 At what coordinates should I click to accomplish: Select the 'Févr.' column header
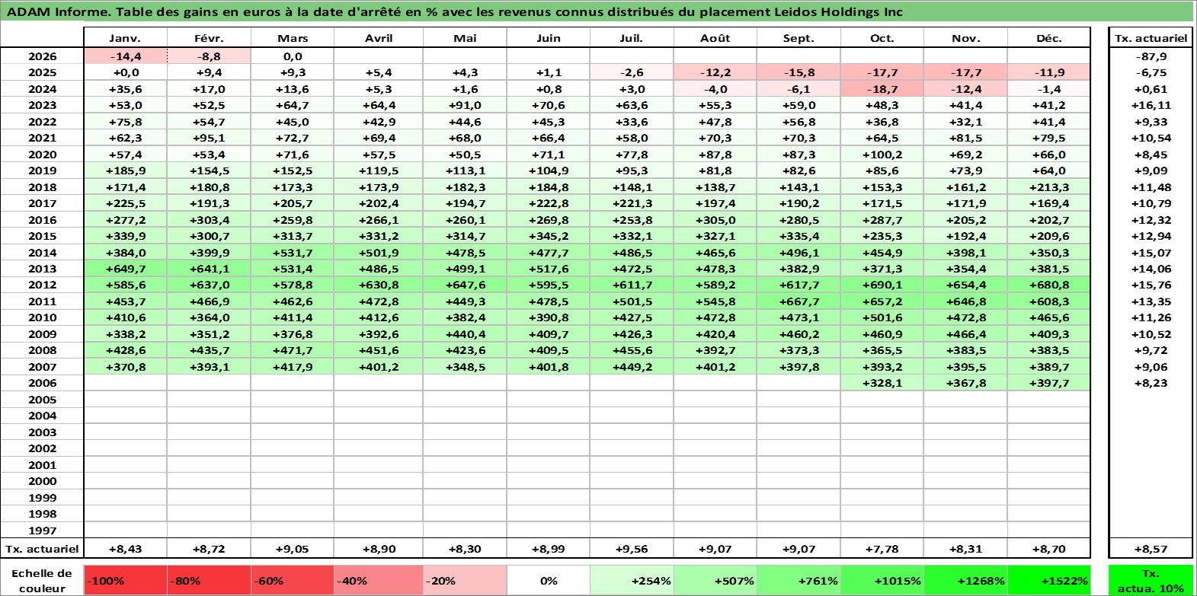209,38
